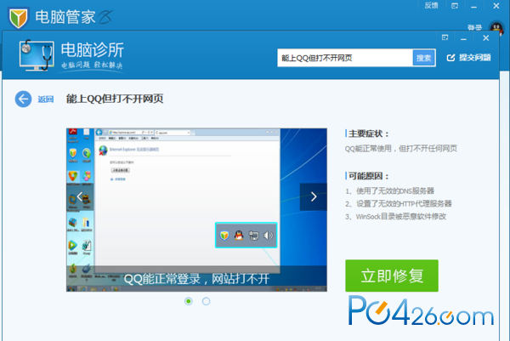510x341 pixels.
Task: Minimize the 电脑诊所 dialog
Action: pos(463,39)
